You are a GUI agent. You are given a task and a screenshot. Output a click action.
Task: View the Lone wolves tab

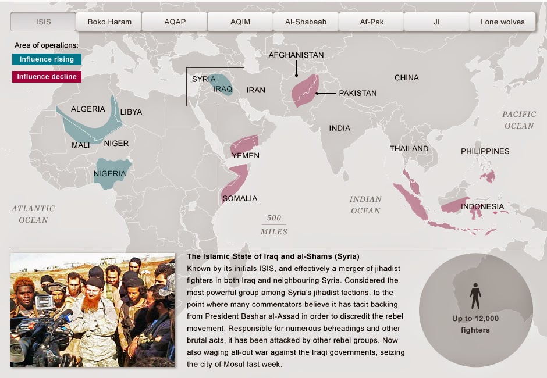click(x=502, y=22)
